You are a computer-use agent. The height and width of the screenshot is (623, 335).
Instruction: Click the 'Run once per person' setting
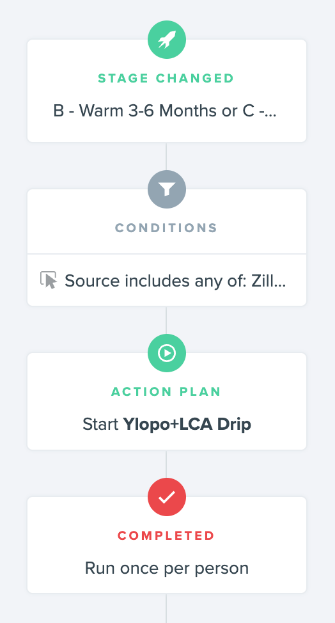pos(167,568)
